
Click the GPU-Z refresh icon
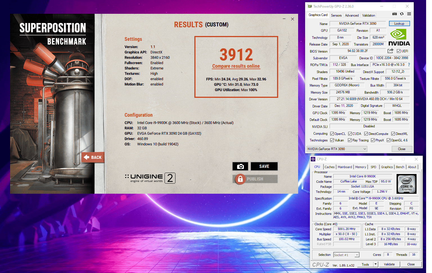point(402,14)
